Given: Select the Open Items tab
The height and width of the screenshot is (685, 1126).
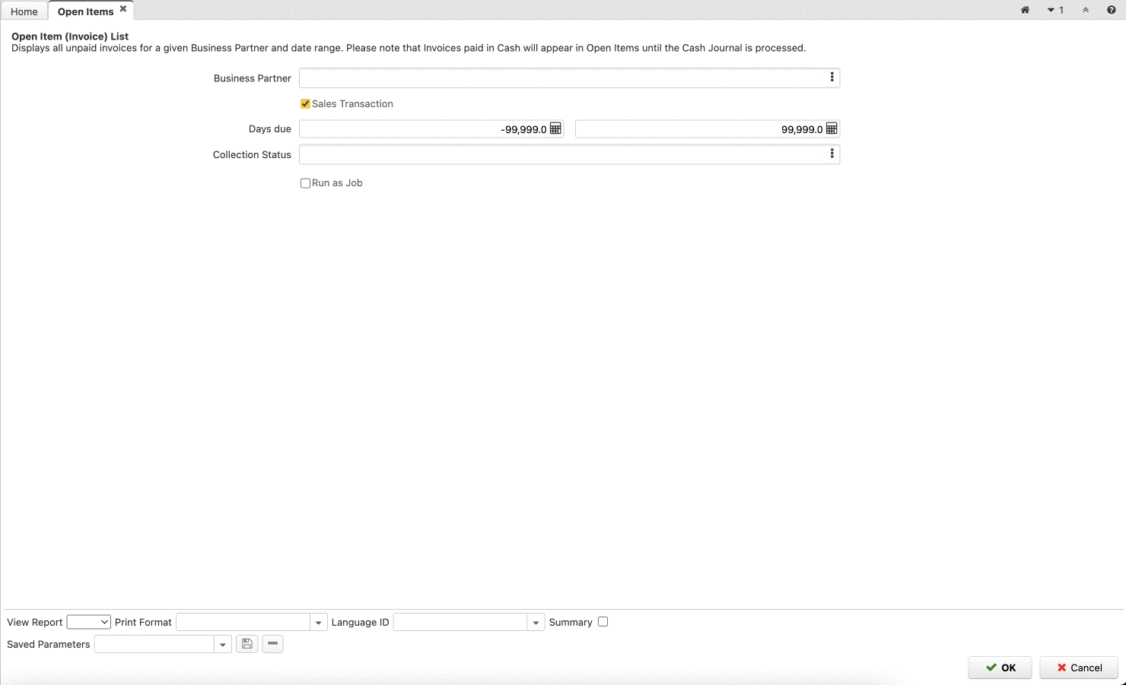Looking at the screenshot, I should 85,11.
